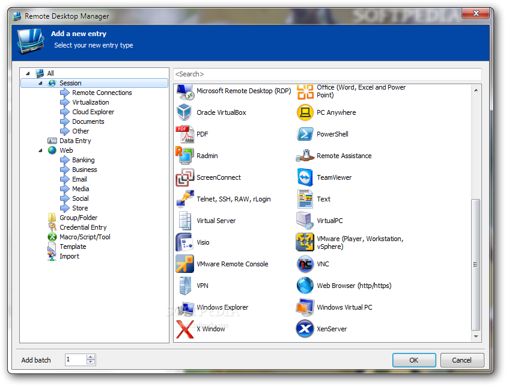Select the VMware Player, Workstation icon
Image resolution: width=506 pixels, height=386 pixels.
[305, 242]
